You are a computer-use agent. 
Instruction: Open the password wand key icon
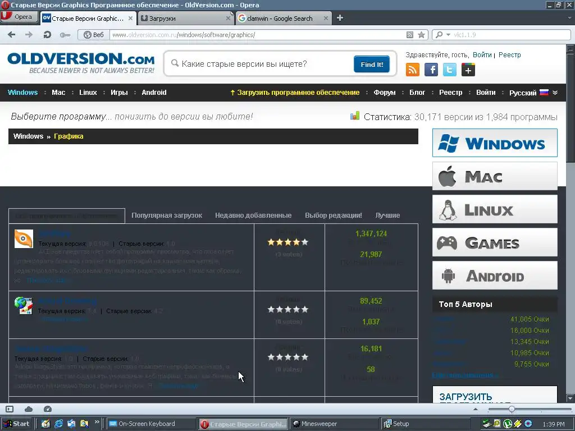(x=65, y=35)
